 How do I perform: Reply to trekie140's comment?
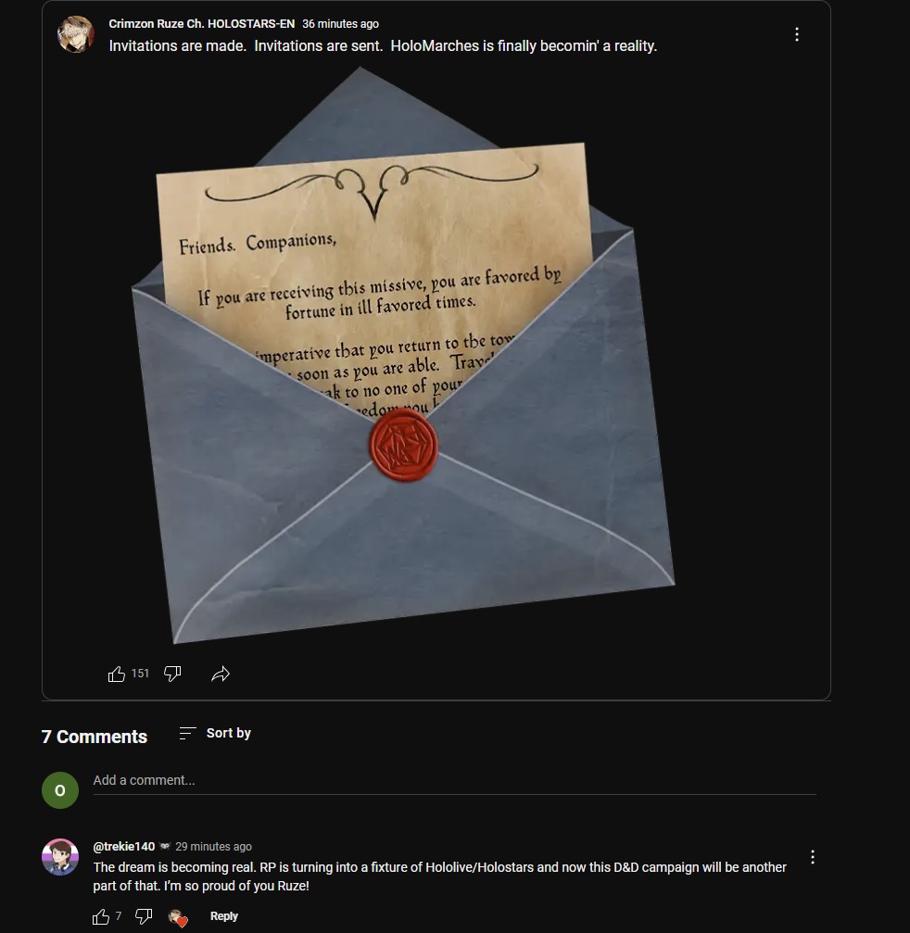point(223,916)
